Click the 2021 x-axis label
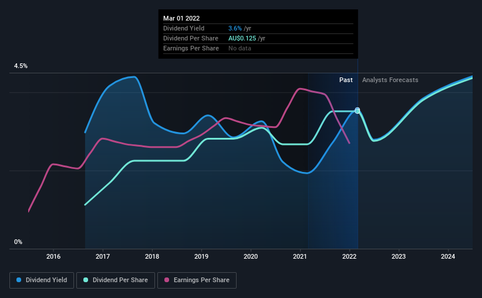This screenshot has width=482, height=298. click(300, 256)
